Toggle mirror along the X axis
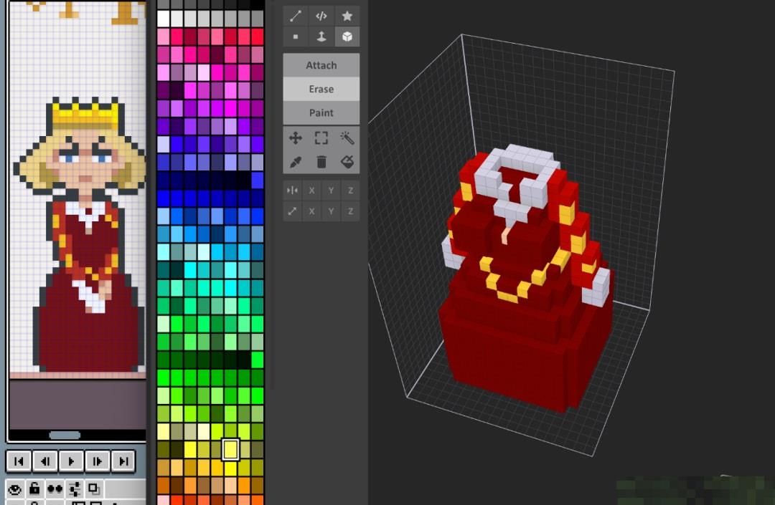The width and height of the screenshot is (775, 505). [311, 191]
